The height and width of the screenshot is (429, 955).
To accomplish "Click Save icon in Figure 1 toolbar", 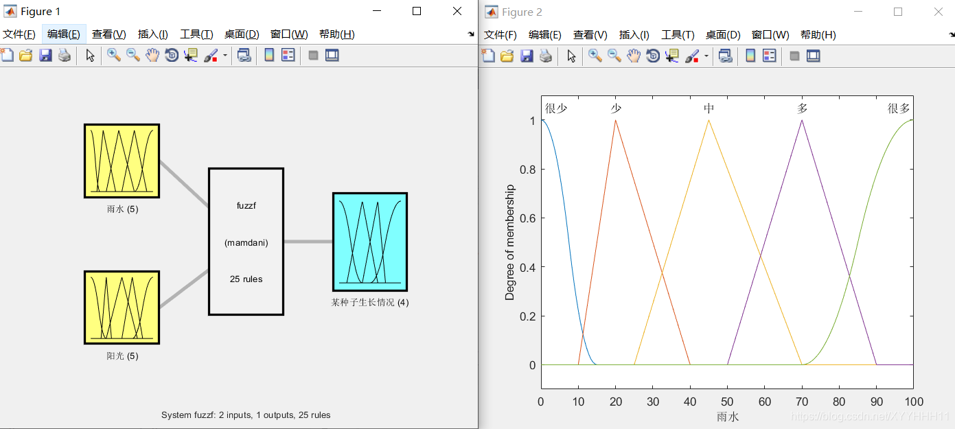I will point(45,56).
